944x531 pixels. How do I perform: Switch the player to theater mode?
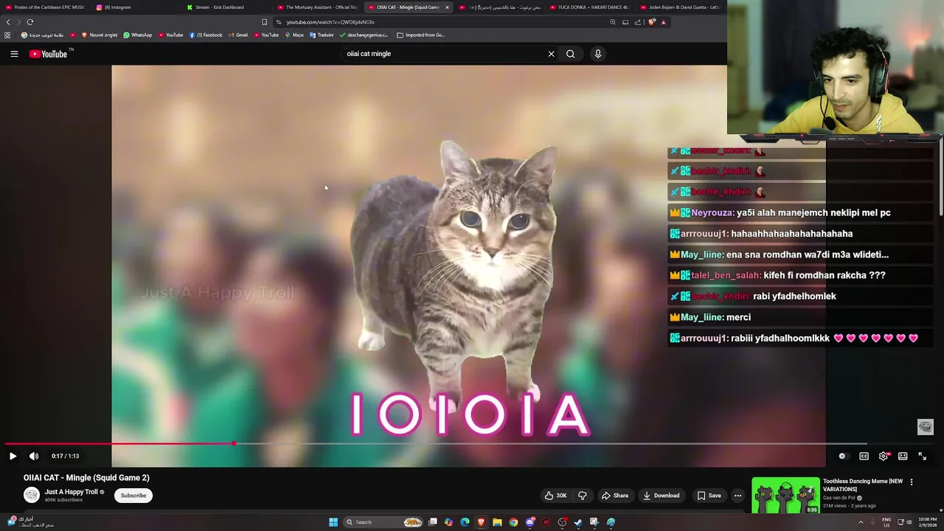pyautogui.click(x=903, y=456)
